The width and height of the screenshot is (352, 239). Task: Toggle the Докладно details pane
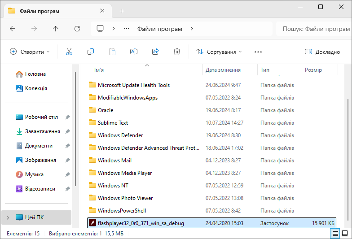pyautogui.click(x=322, y=52)
